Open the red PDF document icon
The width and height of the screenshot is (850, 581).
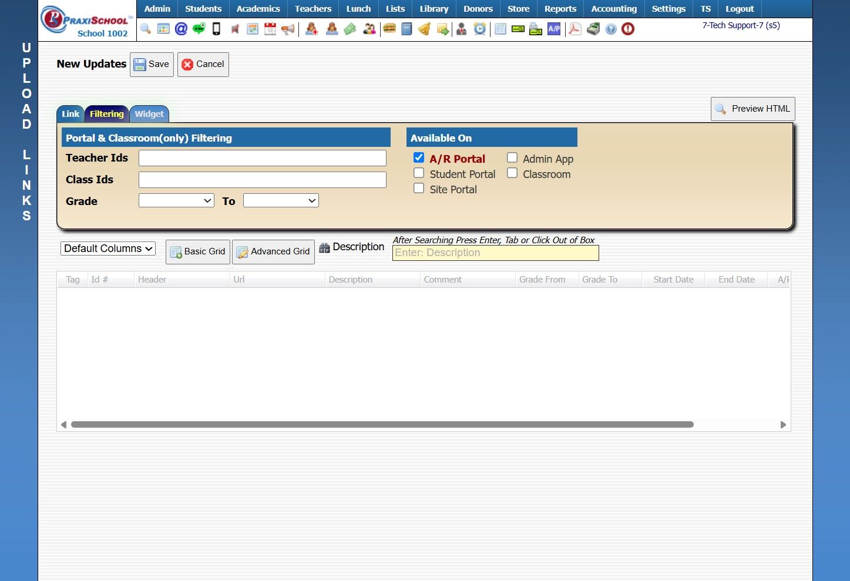tap(575, 29)
